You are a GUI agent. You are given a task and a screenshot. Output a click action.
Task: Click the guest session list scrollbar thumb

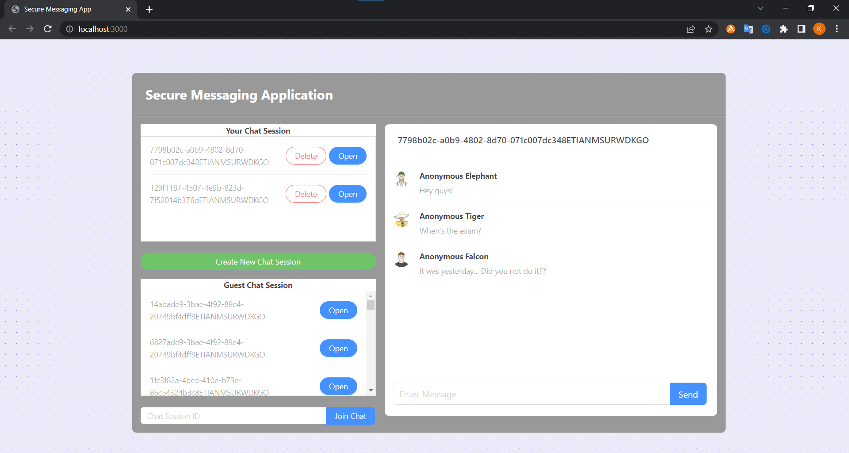click(371, 305)
